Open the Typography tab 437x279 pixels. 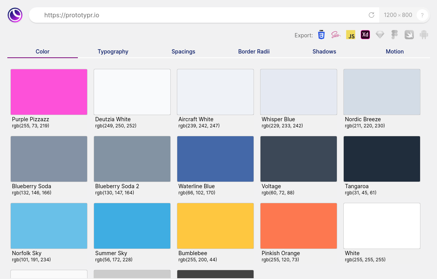113,52
